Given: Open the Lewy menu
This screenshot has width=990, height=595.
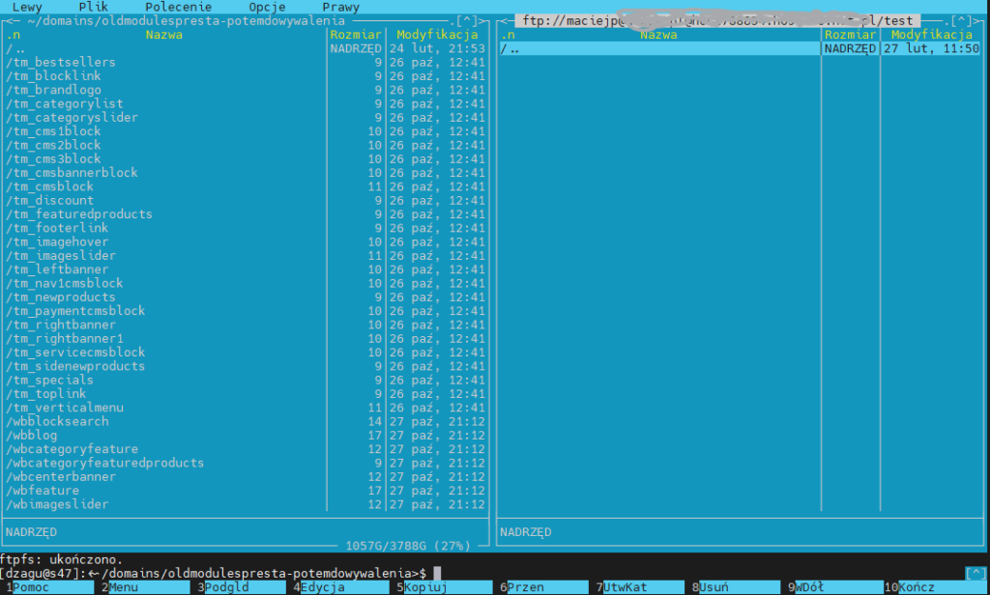Looking at the screenshot, I should [x=27, y=7].
